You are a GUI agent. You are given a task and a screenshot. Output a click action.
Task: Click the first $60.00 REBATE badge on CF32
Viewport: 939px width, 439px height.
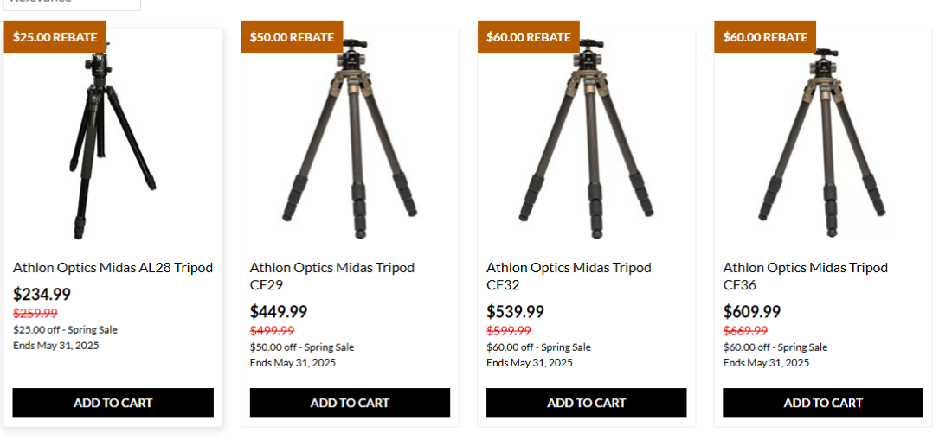pos(529,37)
